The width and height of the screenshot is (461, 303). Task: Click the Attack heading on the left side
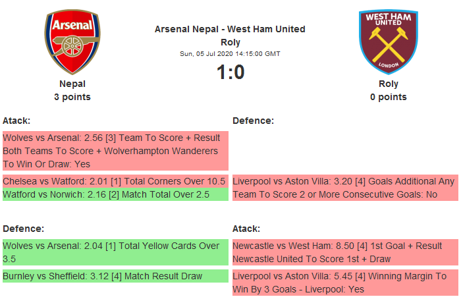tap(16, 121)
